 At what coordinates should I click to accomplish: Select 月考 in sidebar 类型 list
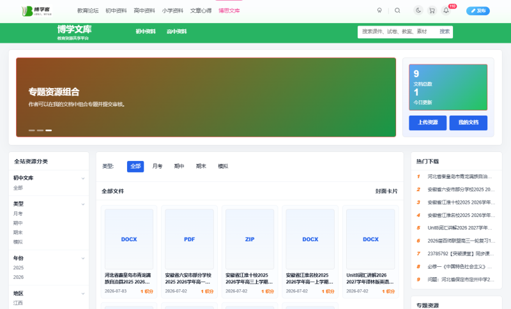[x=18, y=214]
